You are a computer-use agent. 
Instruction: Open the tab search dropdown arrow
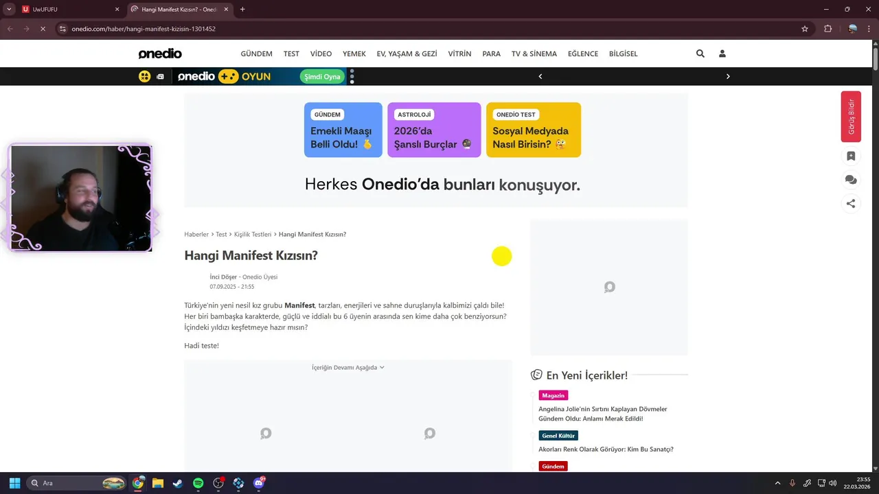click(x=9, y=10)
